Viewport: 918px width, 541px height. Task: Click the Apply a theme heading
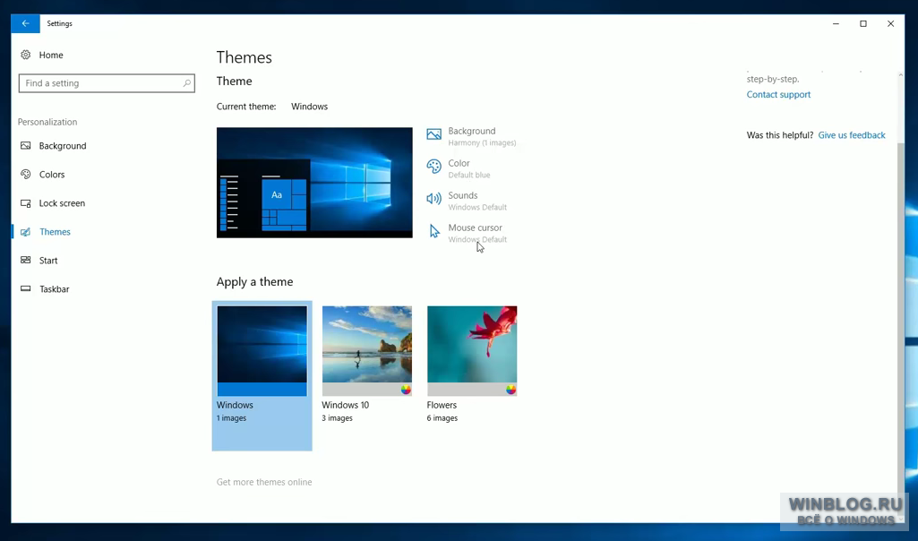coord(254,282)
